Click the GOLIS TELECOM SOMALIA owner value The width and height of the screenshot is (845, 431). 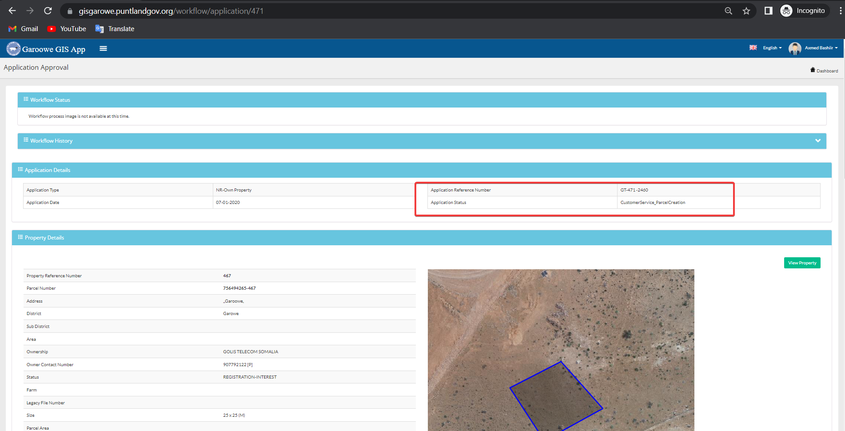[x=251, y=352]
